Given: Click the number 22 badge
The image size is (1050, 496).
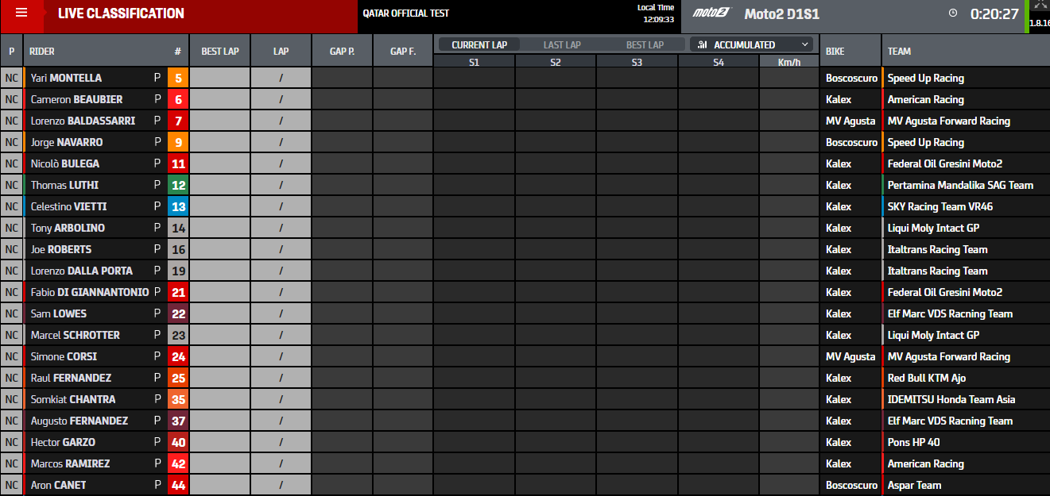Looking at the screenshot, I should 178,313.
